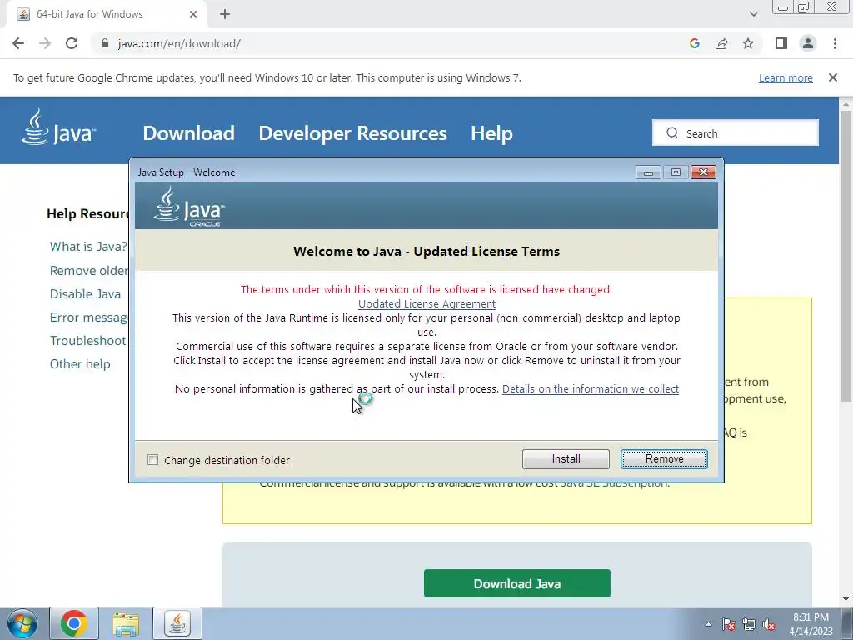Close the 64-bit Java for Windows tab
853x640 pixels.
pos(193,14)
